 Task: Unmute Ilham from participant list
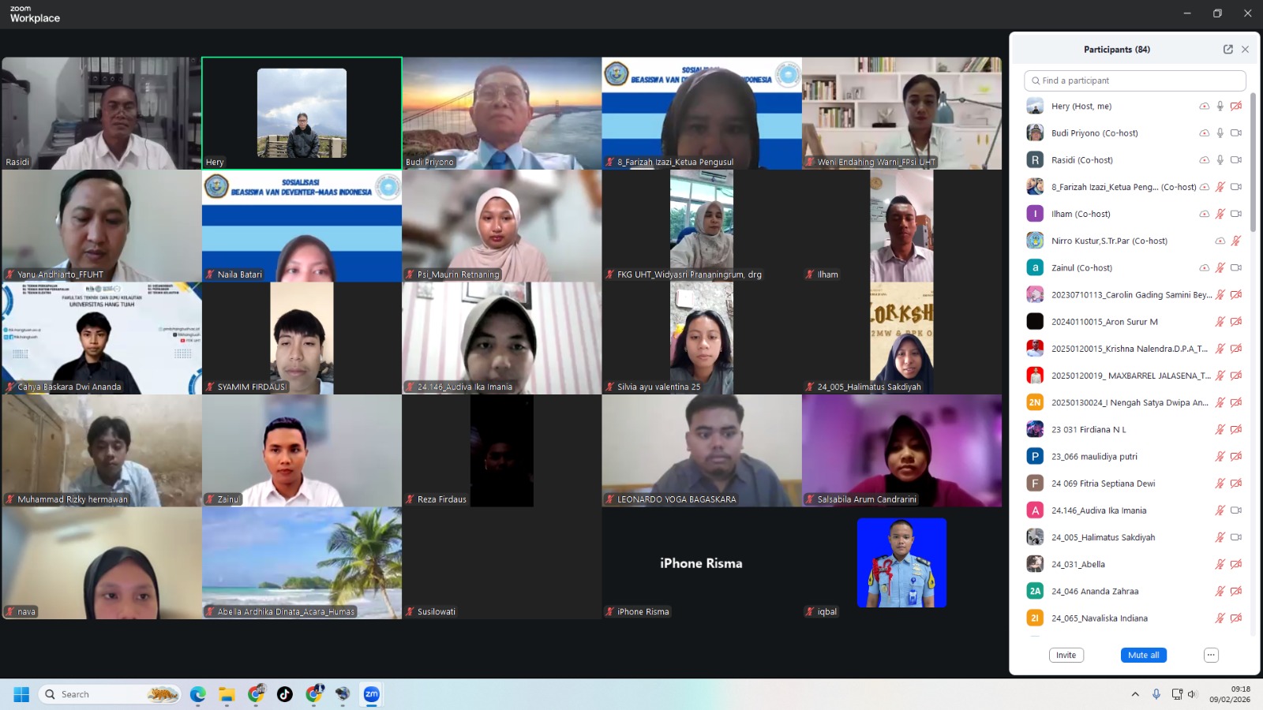click(x=1220, y=214)
